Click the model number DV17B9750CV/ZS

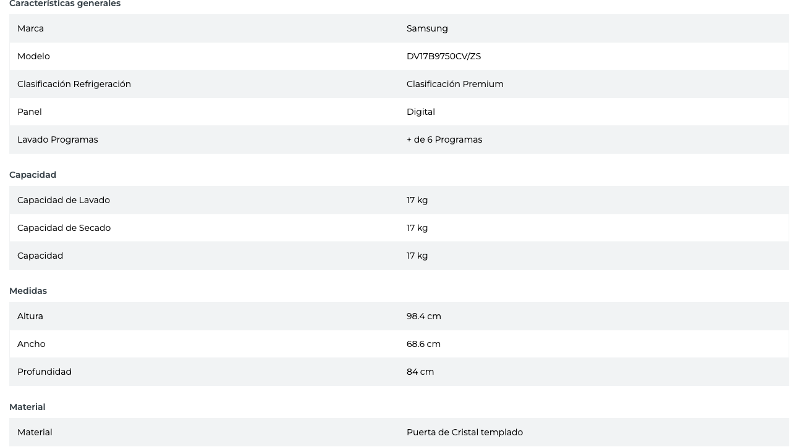[443, 56]
